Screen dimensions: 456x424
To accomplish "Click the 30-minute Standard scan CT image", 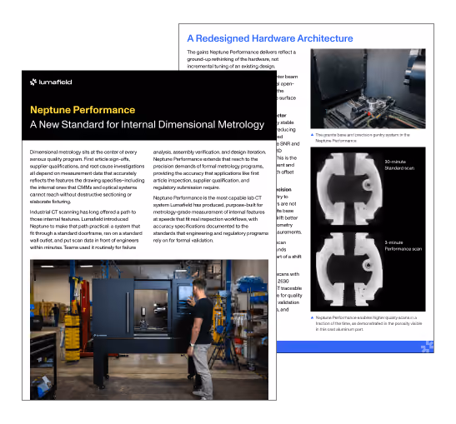I will click(349, 189).
